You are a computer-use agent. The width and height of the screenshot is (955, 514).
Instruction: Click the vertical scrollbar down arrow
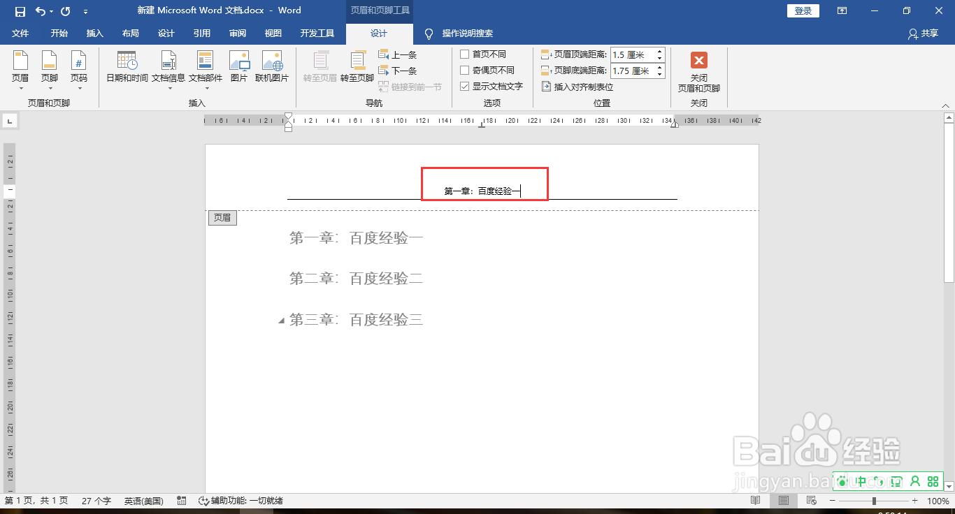949,486
